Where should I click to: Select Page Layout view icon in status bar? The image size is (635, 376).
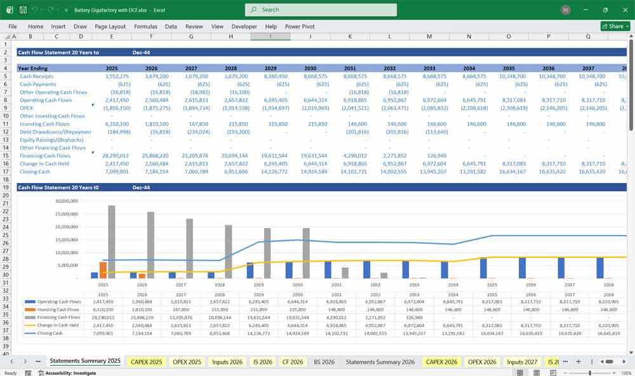point(537,373)
